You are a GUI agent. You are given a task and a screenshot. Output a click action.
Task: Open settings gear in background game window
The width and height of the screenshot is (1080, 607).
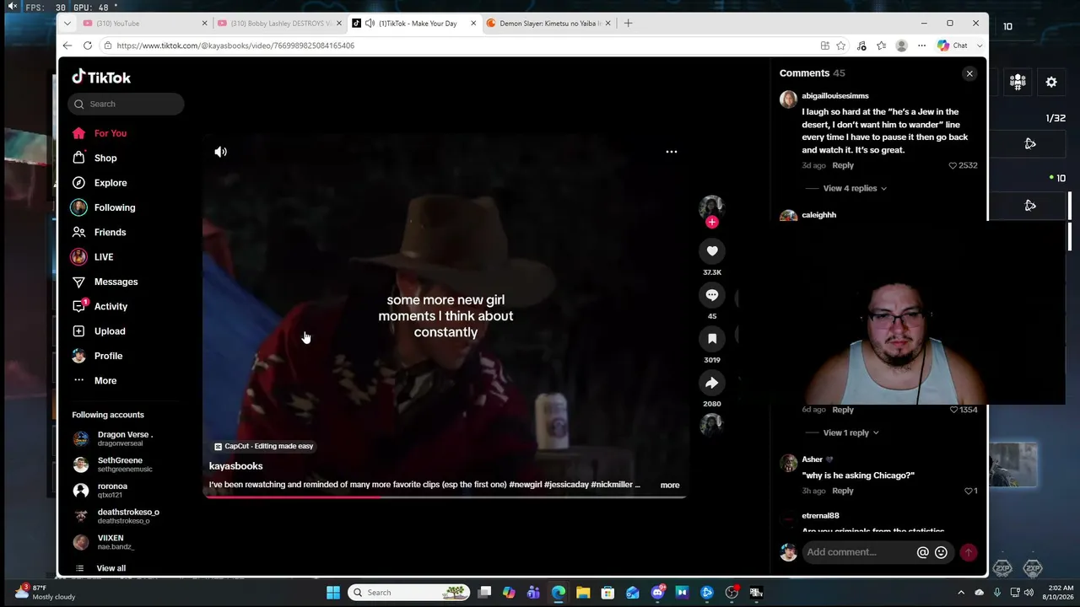click(1051, 82)
